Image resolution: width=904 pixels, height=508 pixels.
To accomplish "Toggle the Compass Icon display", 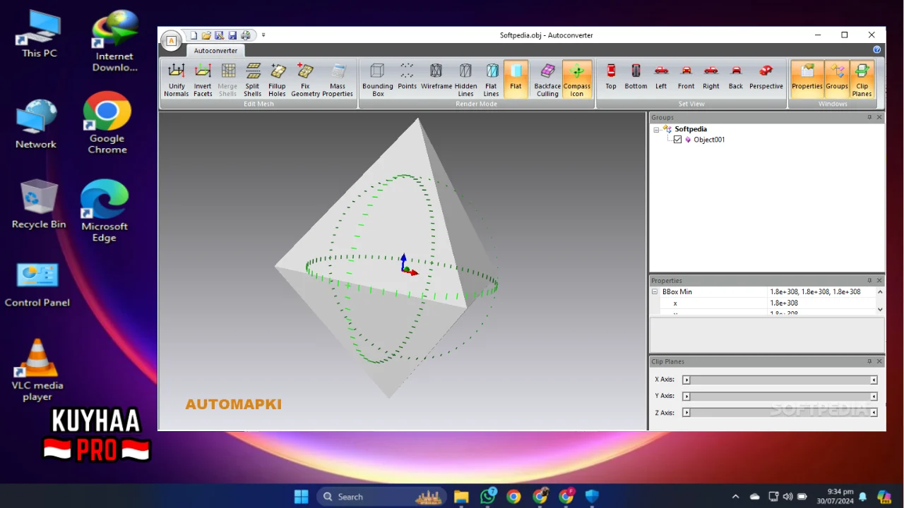I will [577, 79].
